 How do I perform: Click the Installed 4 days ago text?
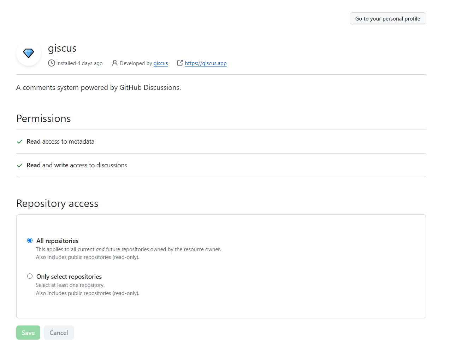tap(79, 63)
